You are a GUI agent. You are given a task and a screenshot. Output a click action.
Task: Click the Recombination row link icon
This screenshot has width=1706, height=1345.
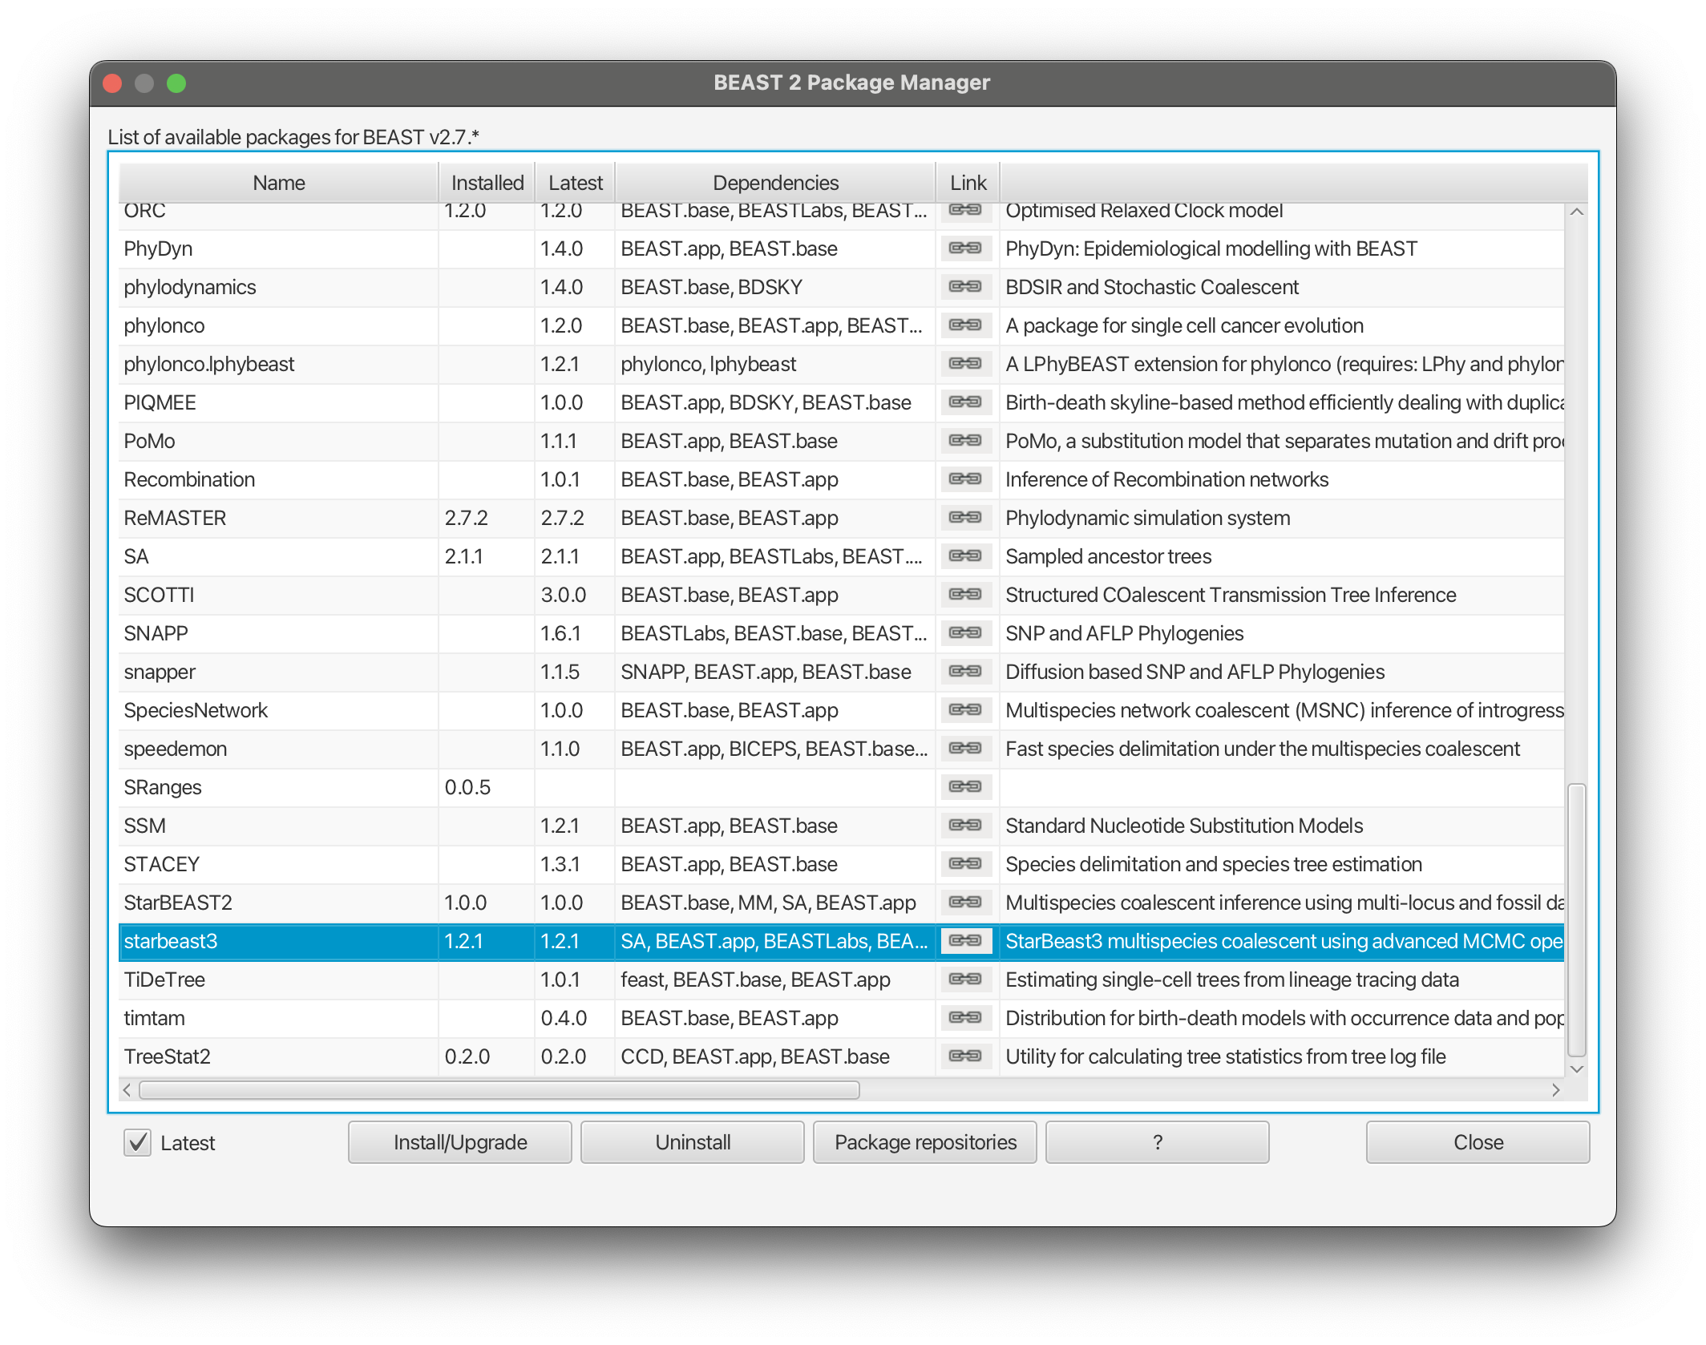click(x=965, y=479)
